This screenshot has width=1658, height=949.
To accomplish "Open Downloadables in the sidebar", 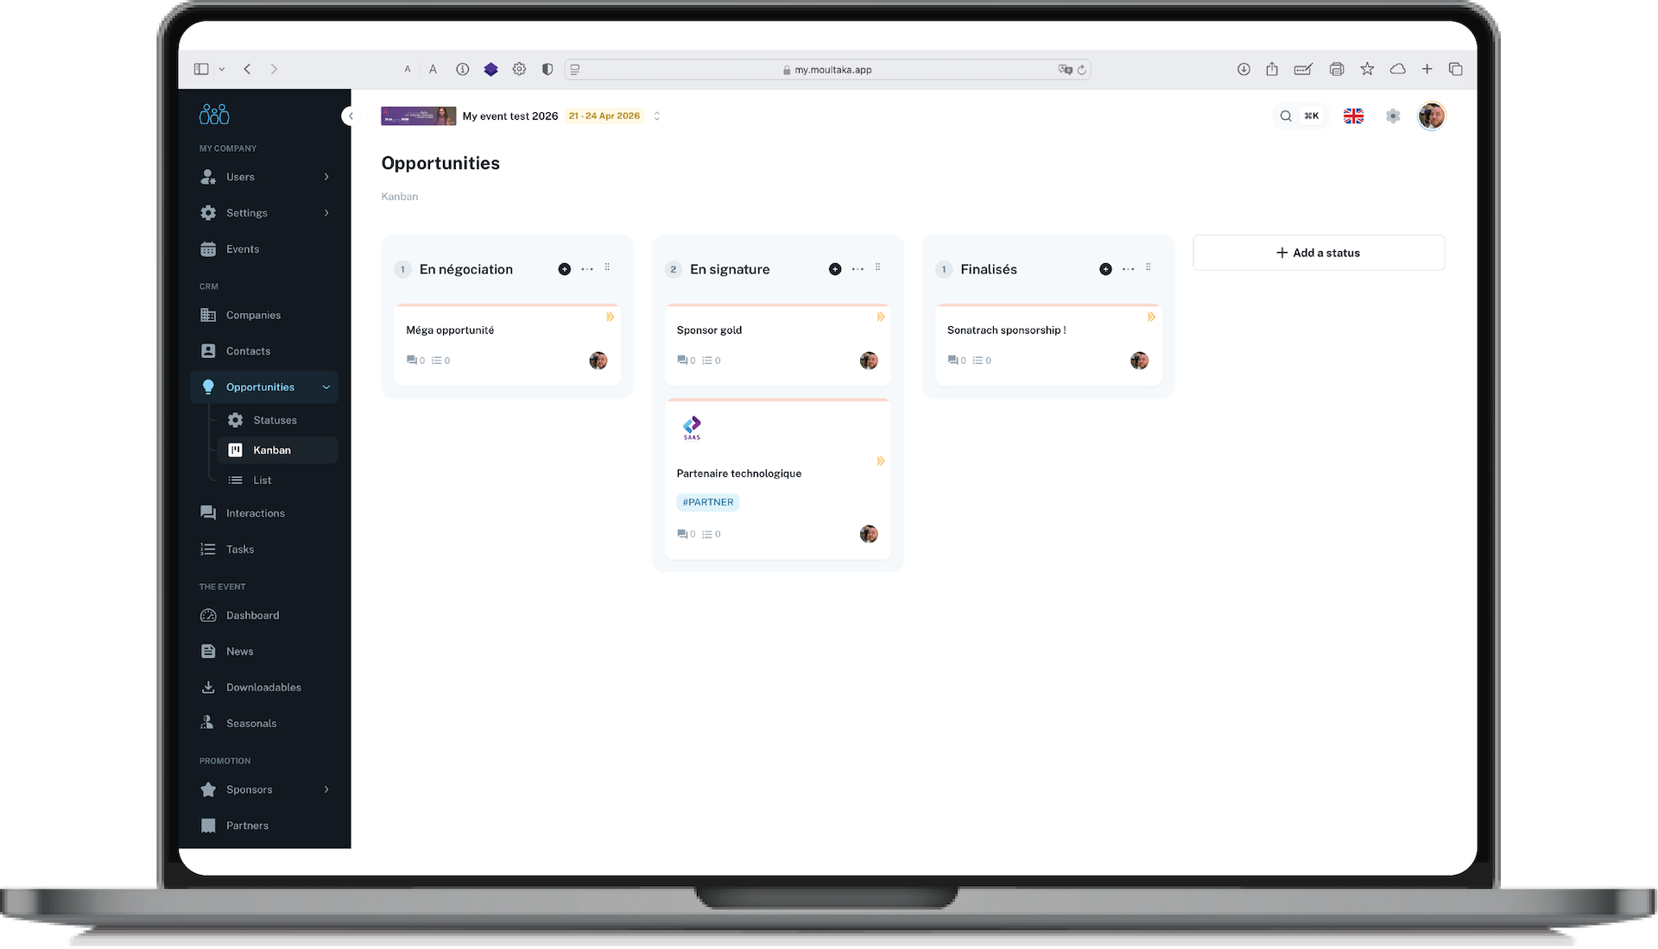I will [264, 688].
